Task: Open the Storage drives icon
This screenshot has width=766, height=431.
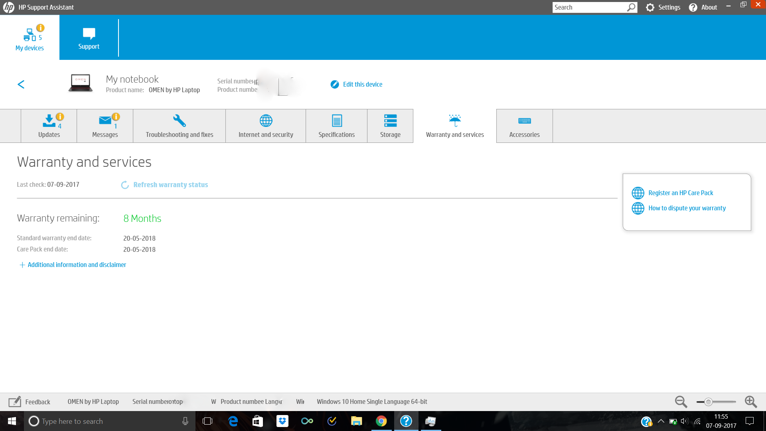Action: pyautogui.click(x=390, y=121)
